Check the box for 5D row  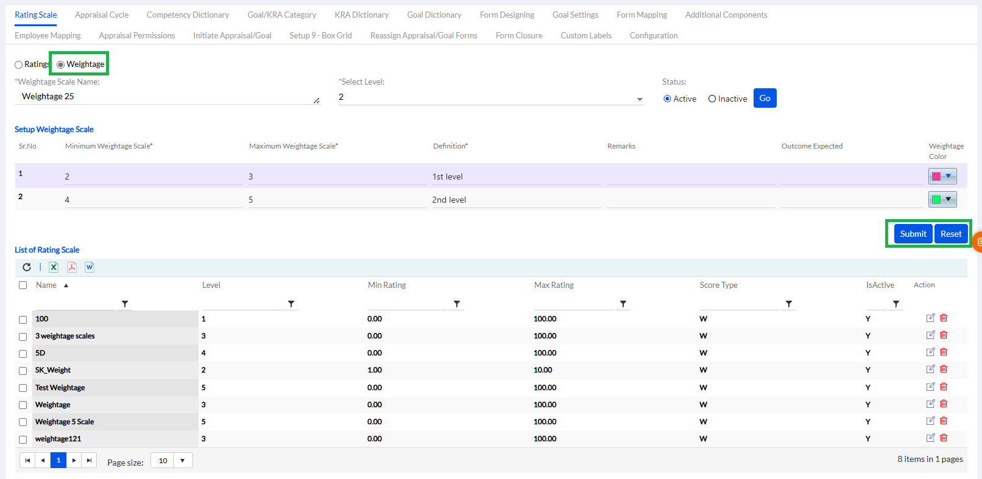(x=23, y=354)
